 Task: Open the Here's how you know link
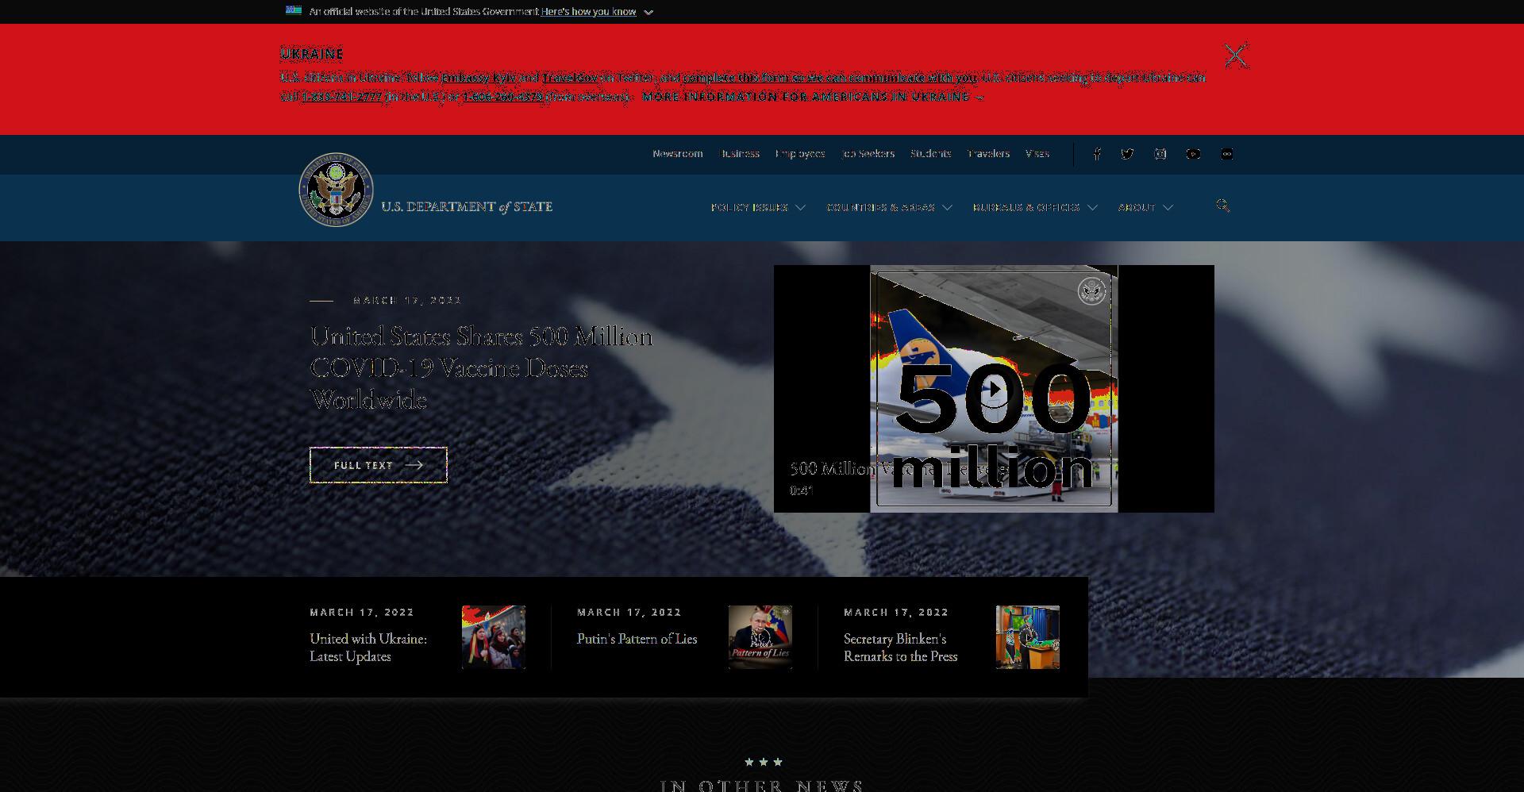tap(588, 12)
